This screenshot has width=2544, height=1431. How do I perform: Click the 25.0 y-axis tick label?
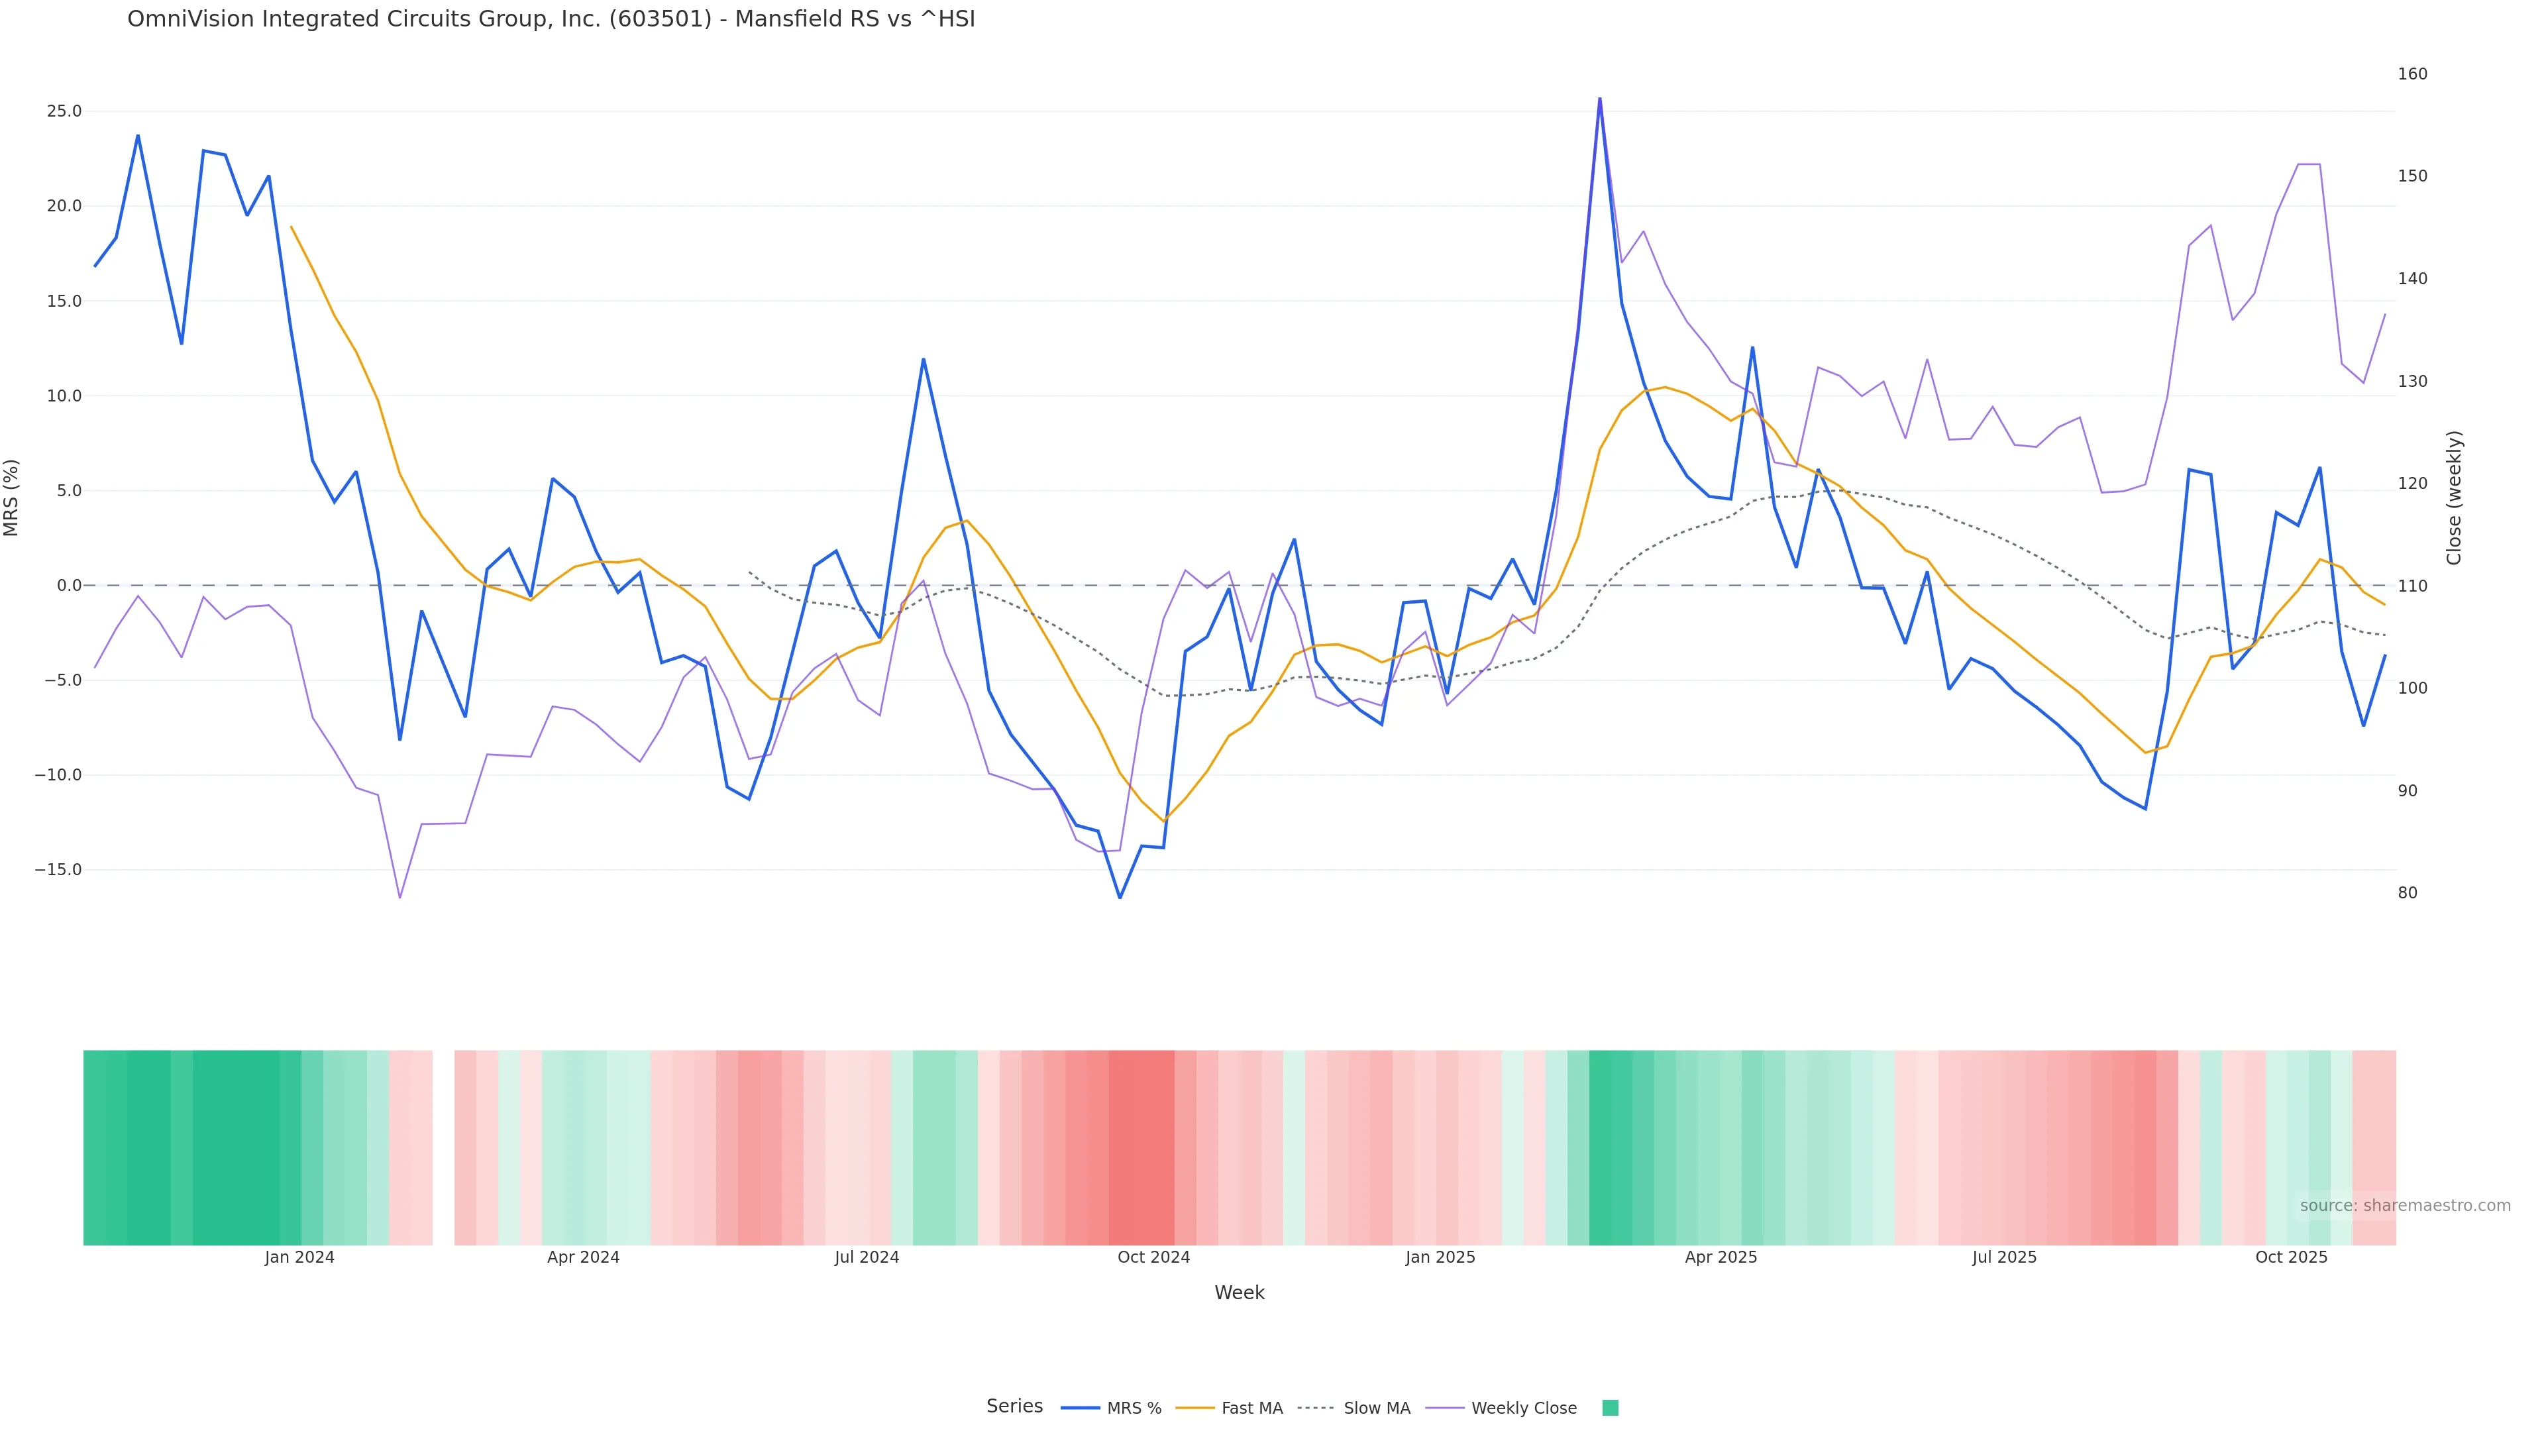click(x=64, y=111)
